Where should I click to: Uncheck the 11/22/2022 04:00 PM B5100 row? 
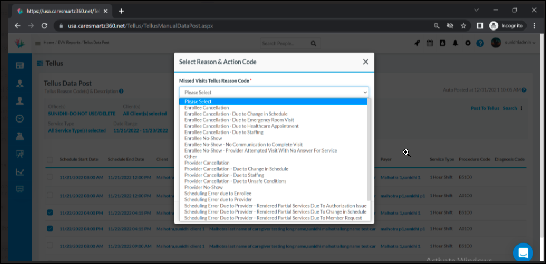point(50,212)
